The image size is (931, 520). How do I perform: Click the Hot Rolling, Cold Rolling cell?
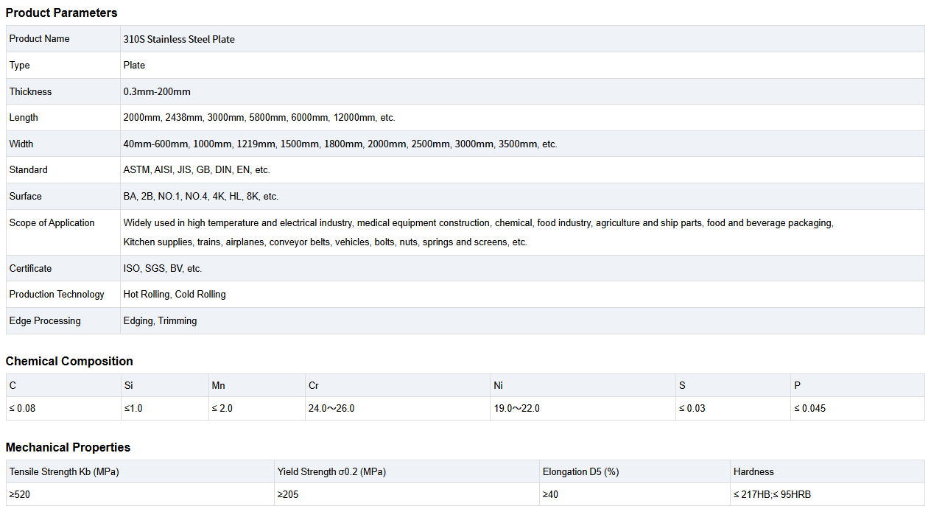pyautogui.click(x=175, y=295)
